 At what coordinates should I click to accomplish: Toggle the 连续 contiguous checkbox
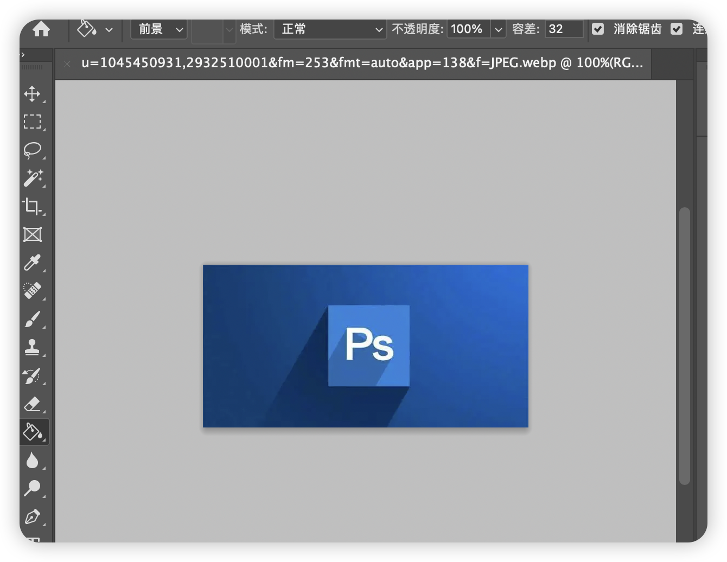pyautogui.click(x=677, y=29)
